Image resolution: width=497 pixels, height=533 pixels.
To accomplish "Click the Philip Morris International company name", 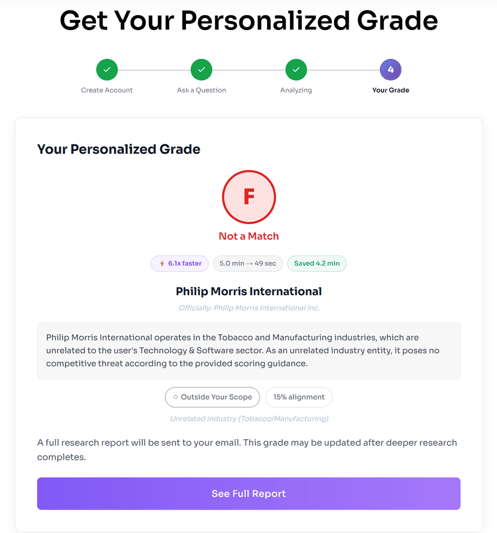I will click(x=249, y=291).
